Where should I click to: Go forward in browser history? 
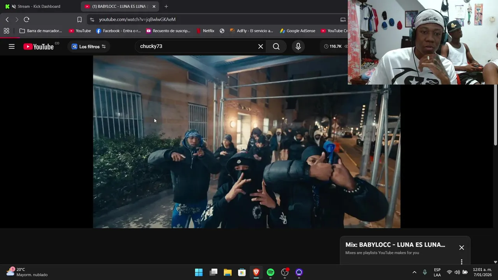click(x=17, y=19)
